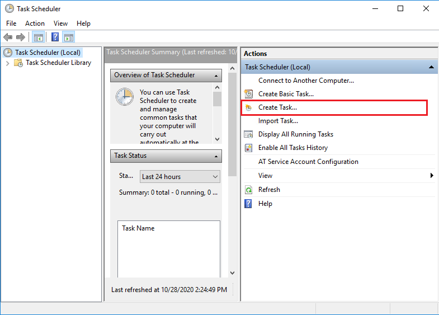439x315 pixels.
Task: Click the overview text scroll down arrow
Action: tap(217, 139)
